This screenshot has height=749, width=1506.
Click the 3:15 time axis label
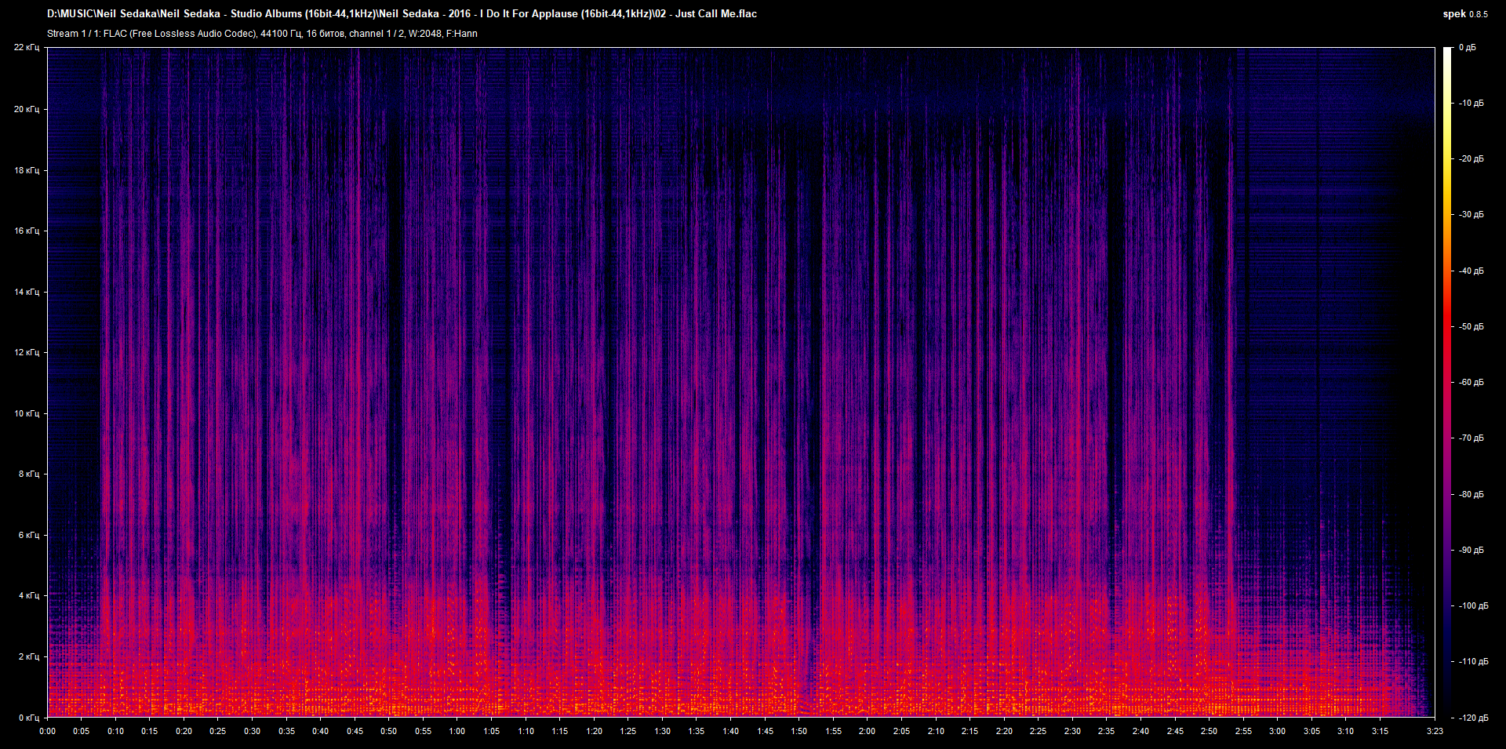pyautogui.click(x=1380, y=731)
